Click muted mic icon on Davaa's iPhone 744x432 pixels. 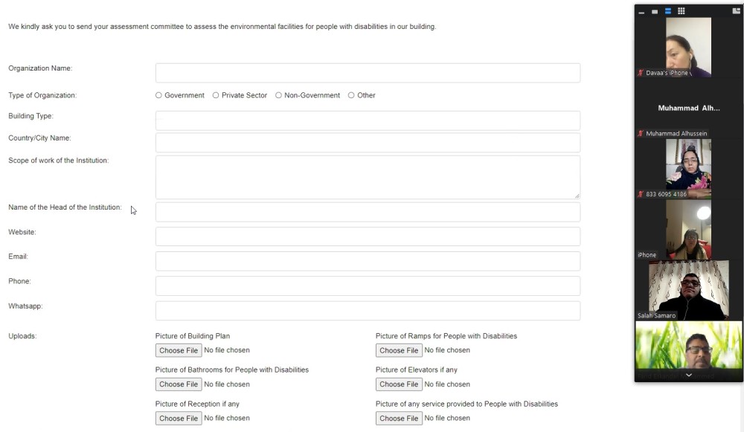coord(641,73)
